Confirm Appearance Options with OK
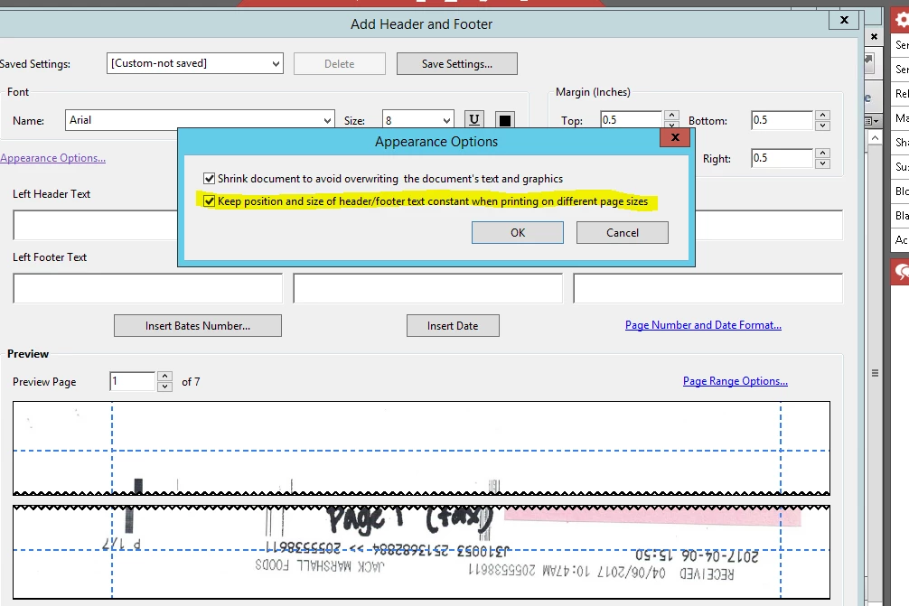This screenshot has height=606, width=909. [x=517, y=232]
